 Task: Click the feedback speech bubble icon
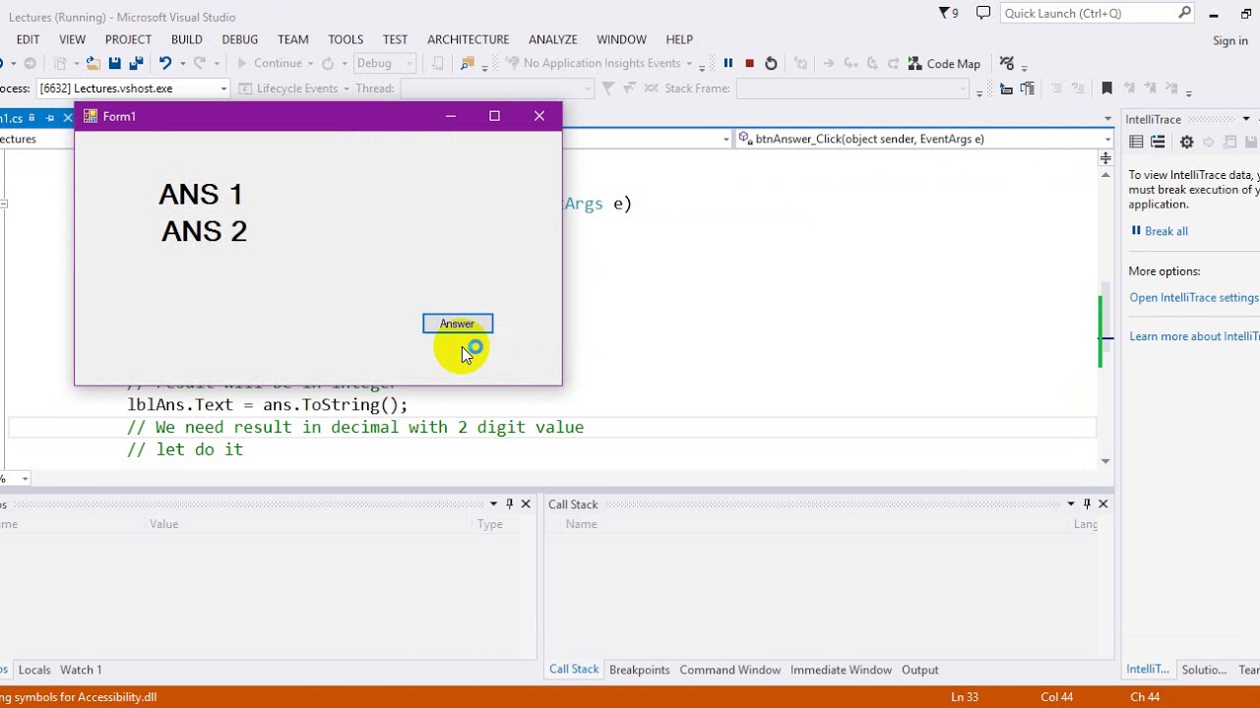[982, 13]
